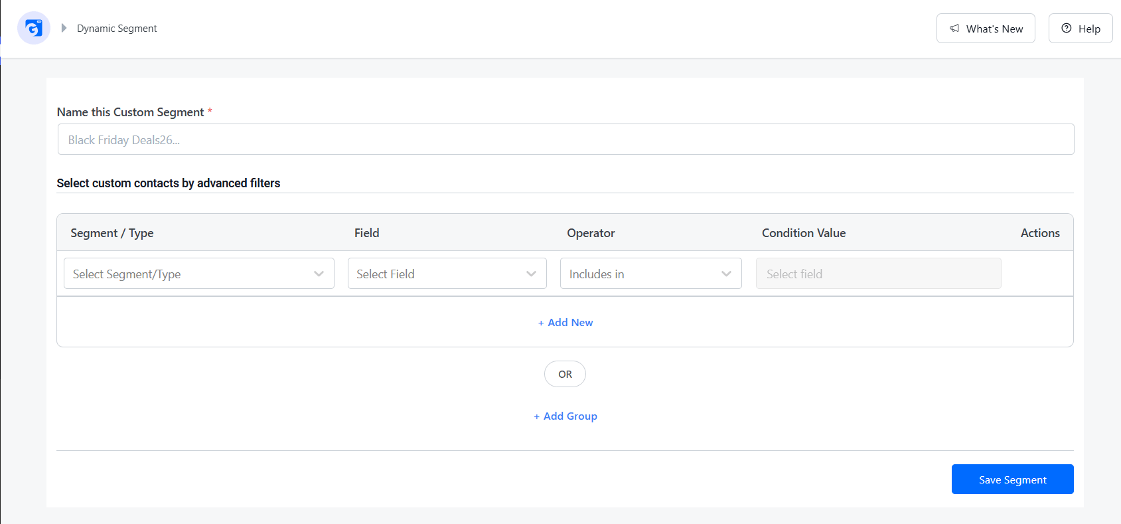Click the Actions column header
The width and height of the screenshot is (1121, 524).
[1040, 233]
